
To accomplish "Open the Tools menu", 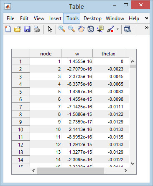I will tap(72, 18).
